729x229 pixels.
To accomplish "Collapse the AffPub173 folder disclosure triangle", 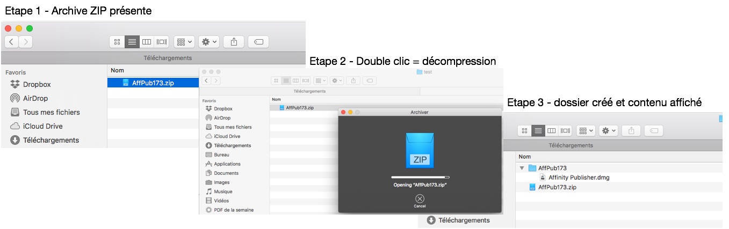I will tap(521, 168).
